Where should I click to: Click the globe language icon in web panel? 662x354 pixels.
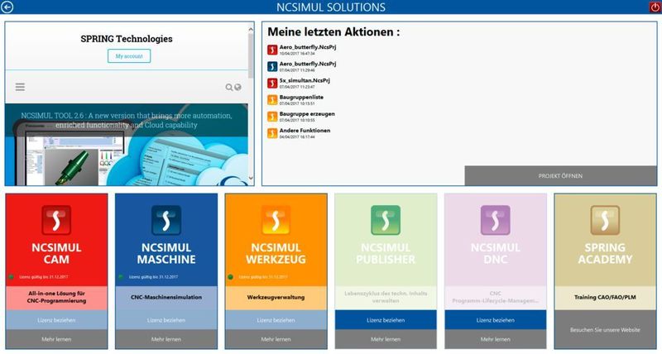pyautogui.click(x=237, y=88)
